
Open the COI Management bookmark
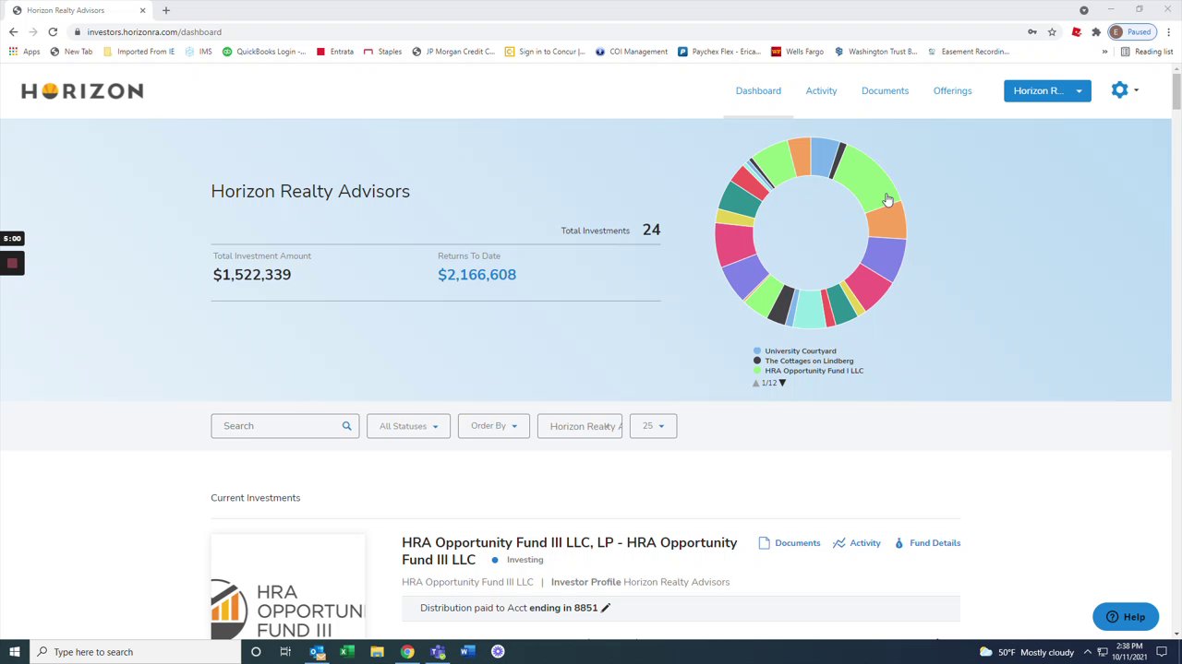632,52
